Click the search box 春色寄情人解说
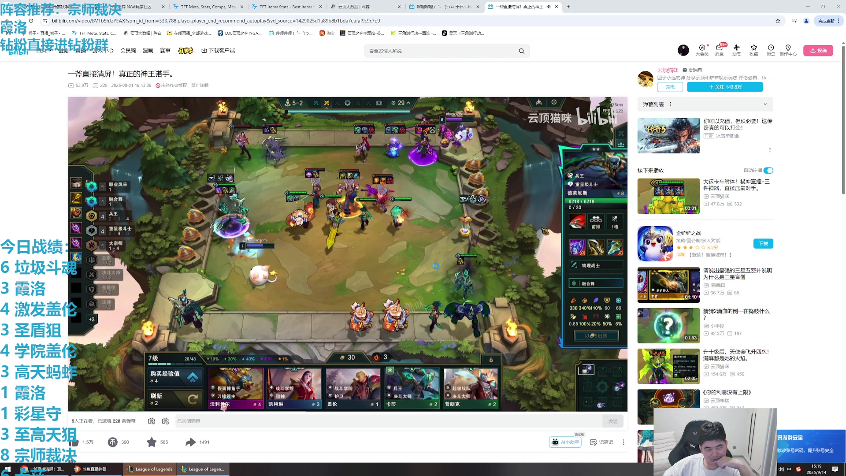Image resolution: width=846 pixels, height=476 pixels. click(441, 51)
